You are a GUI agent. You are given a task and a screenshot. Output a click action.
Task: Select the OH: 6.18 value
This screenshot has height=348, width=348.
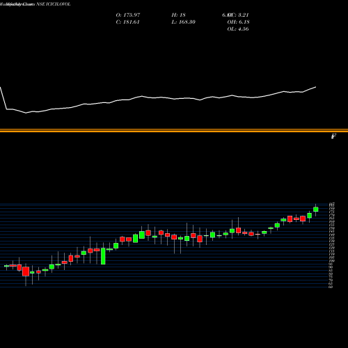[238, 22]
